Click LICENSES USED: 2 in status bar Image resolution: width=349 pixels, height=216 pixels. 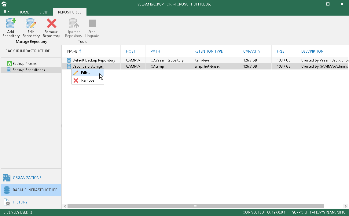pos(18,212)
